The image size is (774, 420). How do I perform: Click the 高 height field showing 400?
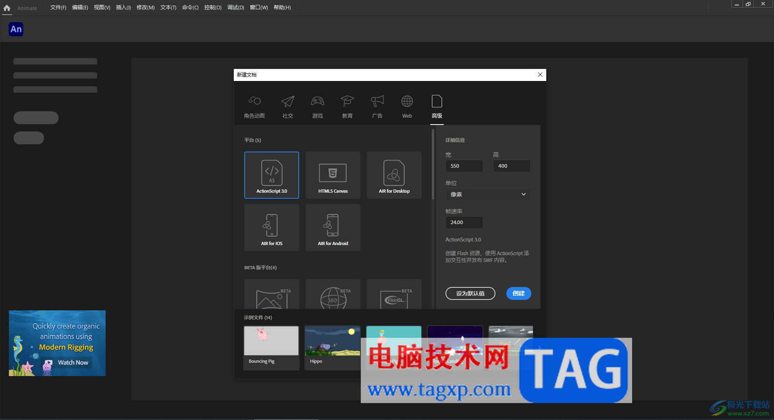(512, 166)
